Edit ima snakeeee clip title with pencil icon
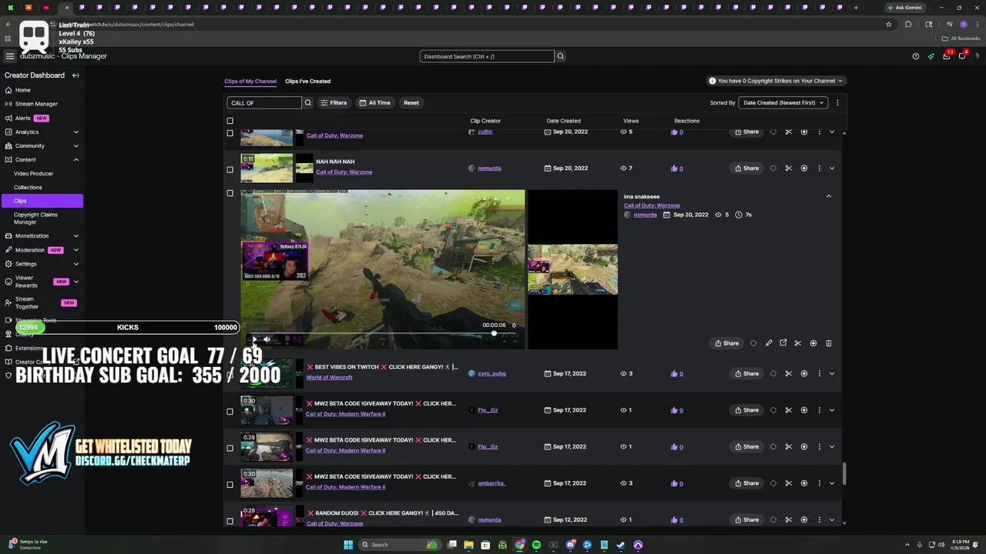 [x=768, y=343]
